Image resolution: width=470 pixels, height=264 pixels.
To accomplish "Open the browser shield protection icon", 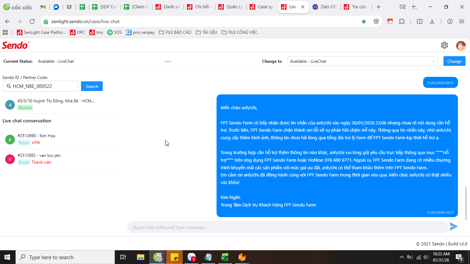I will [x=377, y=21].
